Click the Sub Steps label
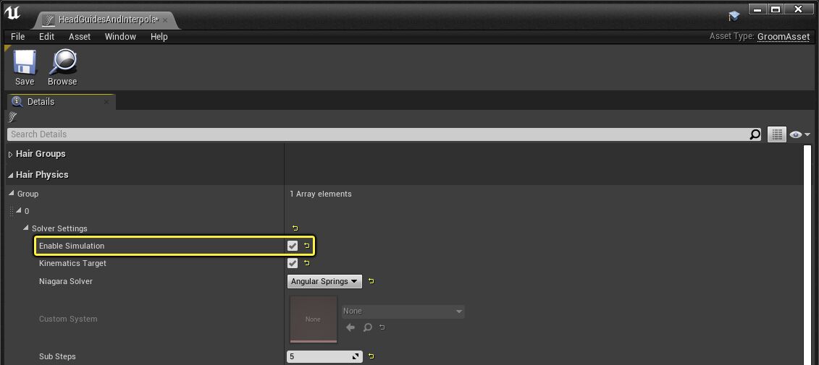Image resolution: width=819 pixels, height=365 pixels. 57,356
